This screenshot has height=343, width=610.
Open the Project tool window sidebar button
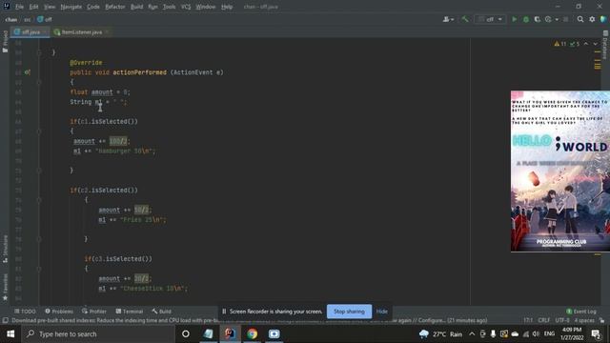tap(5, 42)
